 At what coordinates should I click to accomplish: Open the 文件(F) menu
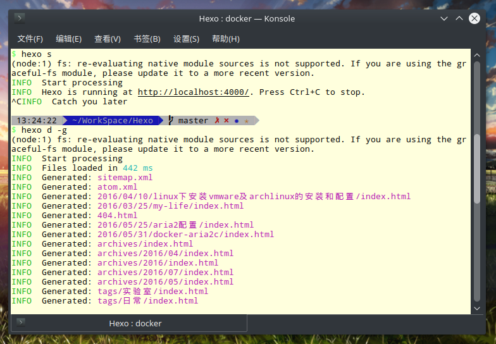pyautogui.click(x=30, y=39)
